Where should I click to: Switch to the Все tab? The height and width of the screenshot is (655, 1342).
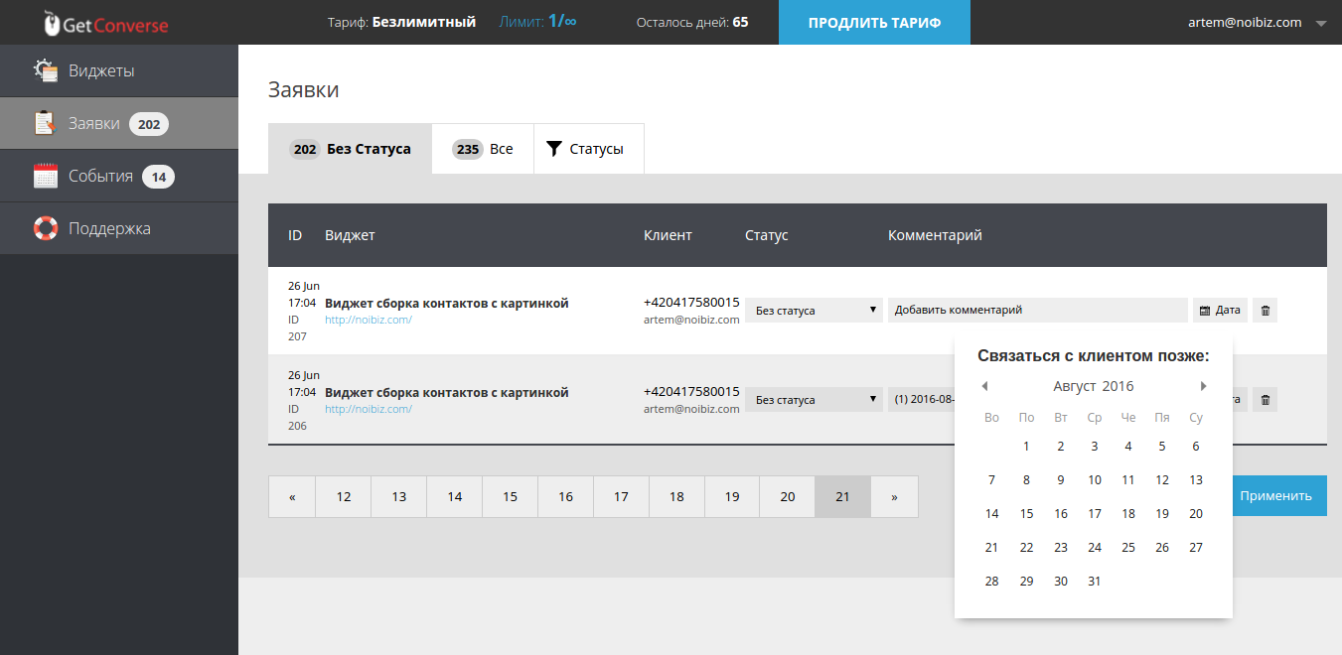(483, 149)
